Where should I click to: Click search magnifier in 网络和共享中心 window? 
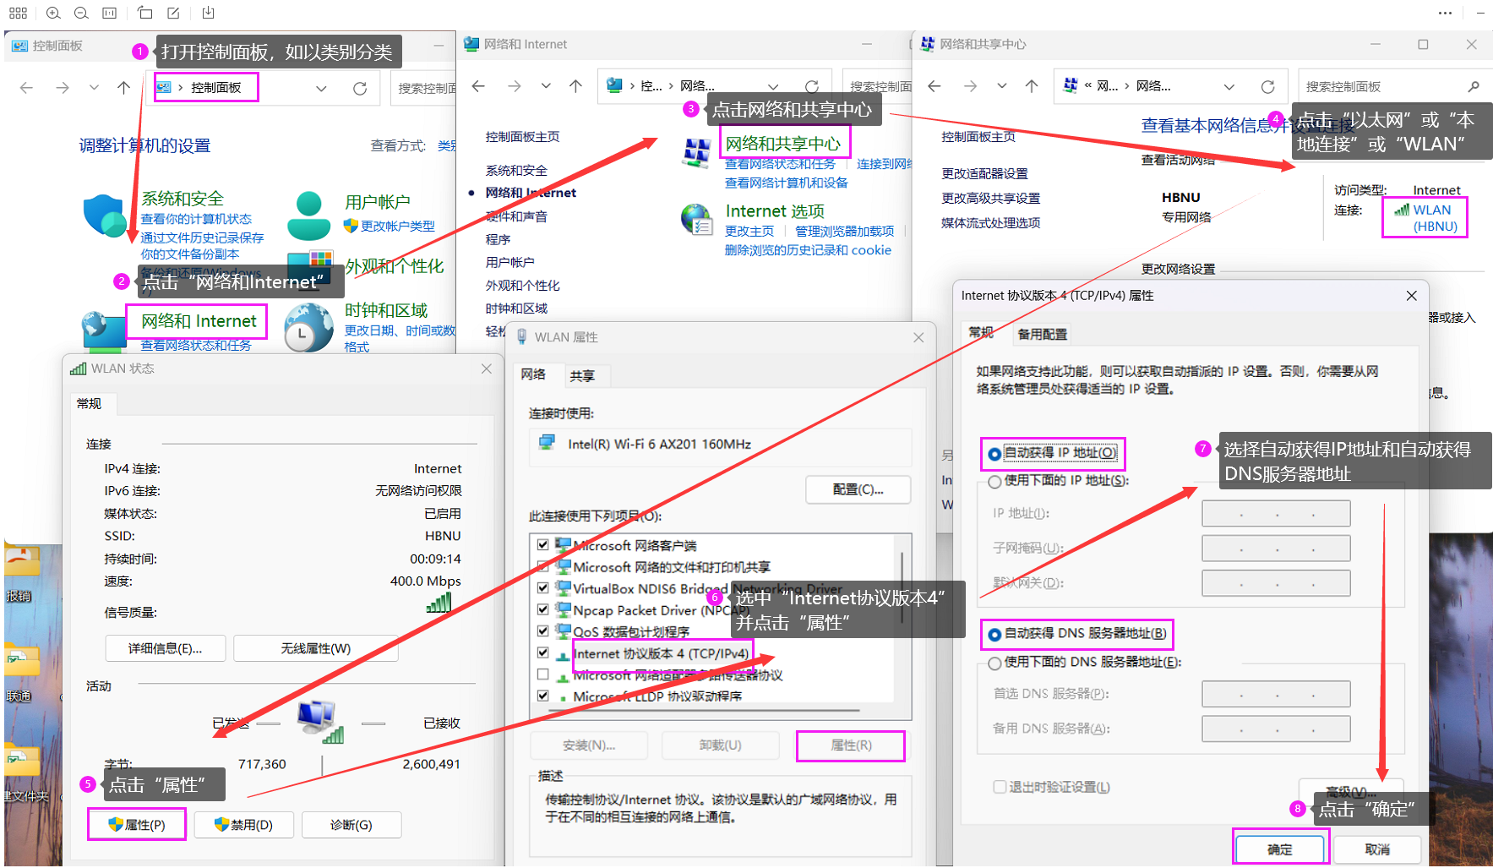[x=1473, y=86]
